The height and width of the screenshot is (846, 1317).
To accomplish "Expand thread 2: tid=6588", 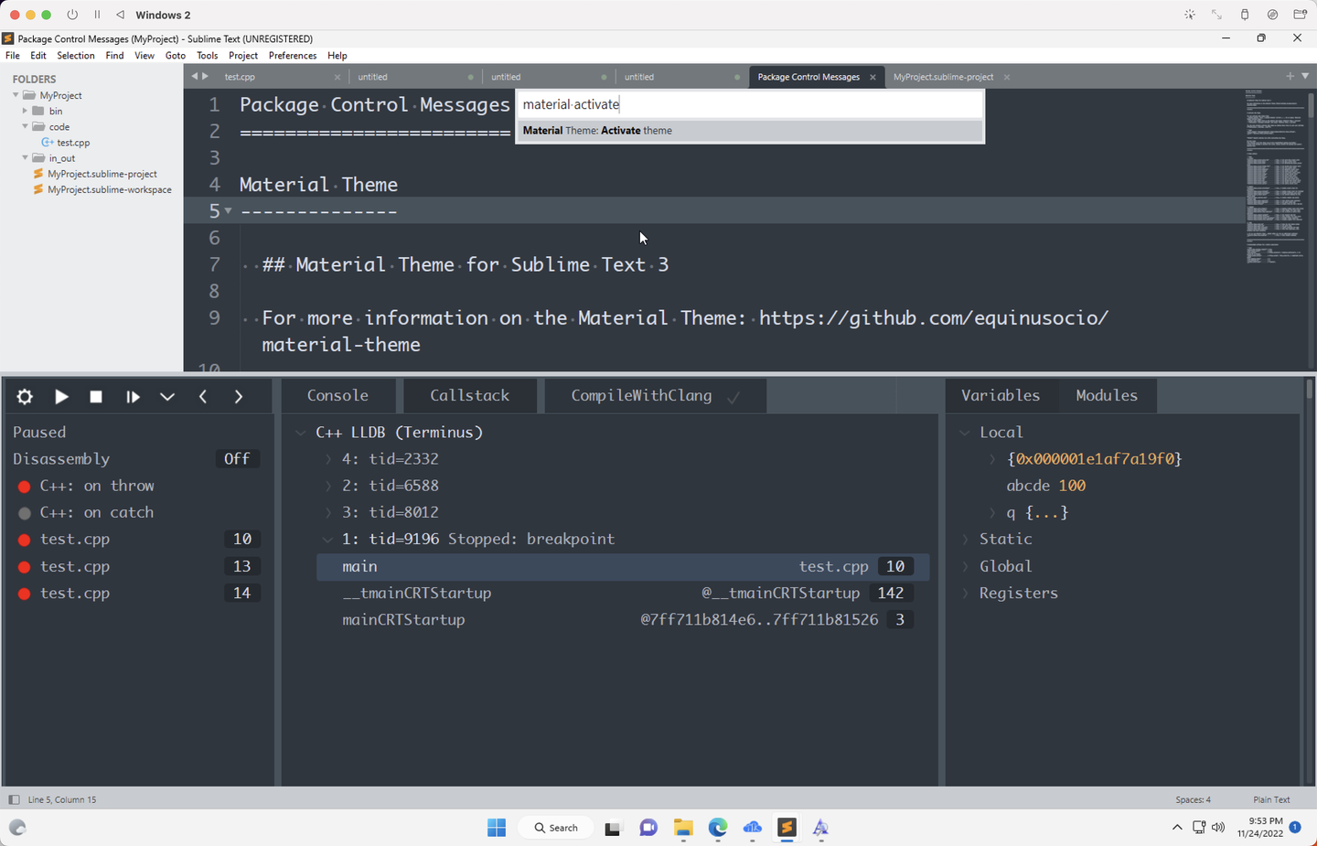I will [328, 486].
